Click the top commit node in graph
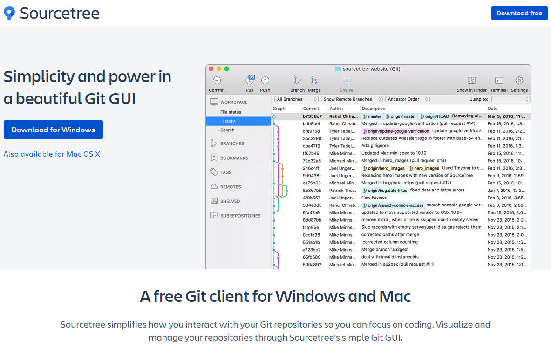 tap(274, 116)
